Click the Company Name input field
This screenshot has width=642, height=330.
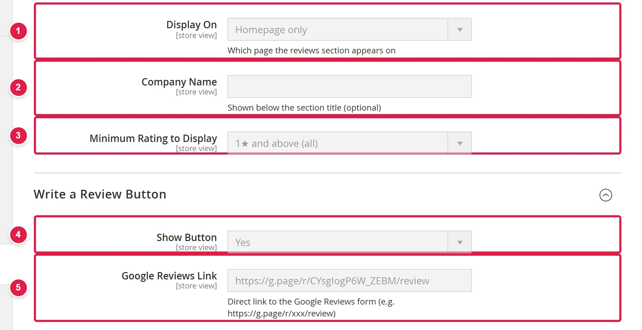(349, 87)
